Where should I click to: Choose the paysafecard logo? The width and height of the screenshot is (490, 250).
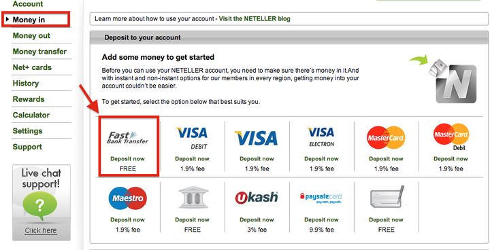321,198
